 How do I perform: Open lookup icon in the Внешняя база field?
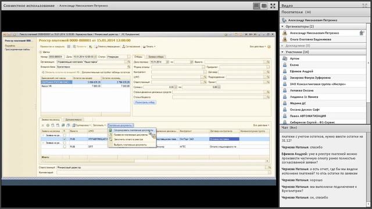click(x=128, y=67)
